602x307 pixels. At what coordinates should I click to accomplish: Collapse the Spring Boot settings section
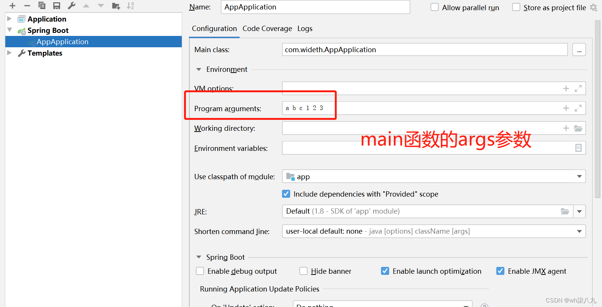pyautogui.click(x=199, y=257)
